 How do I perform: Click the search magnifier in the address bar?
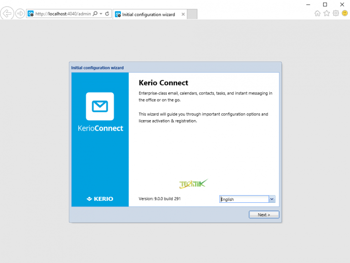click(95, 14)
